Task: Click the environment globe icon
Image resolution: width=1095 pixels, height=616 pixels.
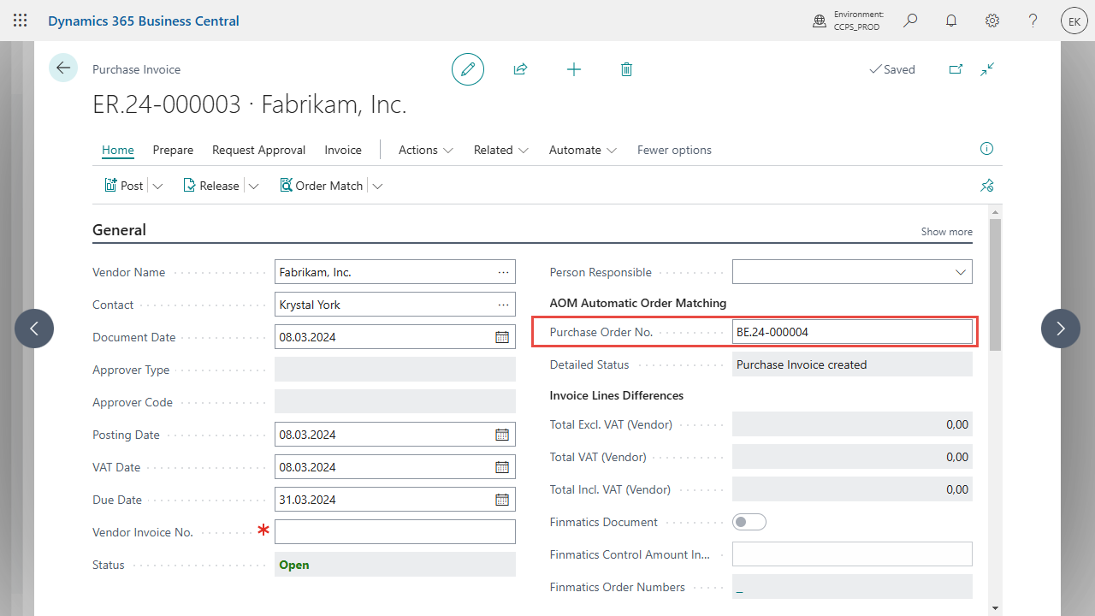Action: coord(820,21)
